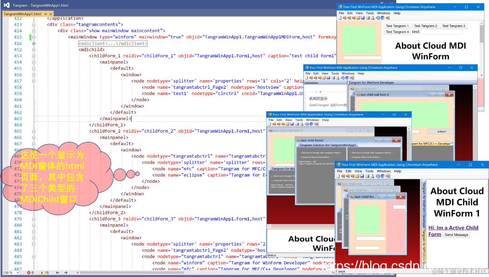
Task: Click Help icon in About Child WinForm window toolbar
Action: coord(378,176)
